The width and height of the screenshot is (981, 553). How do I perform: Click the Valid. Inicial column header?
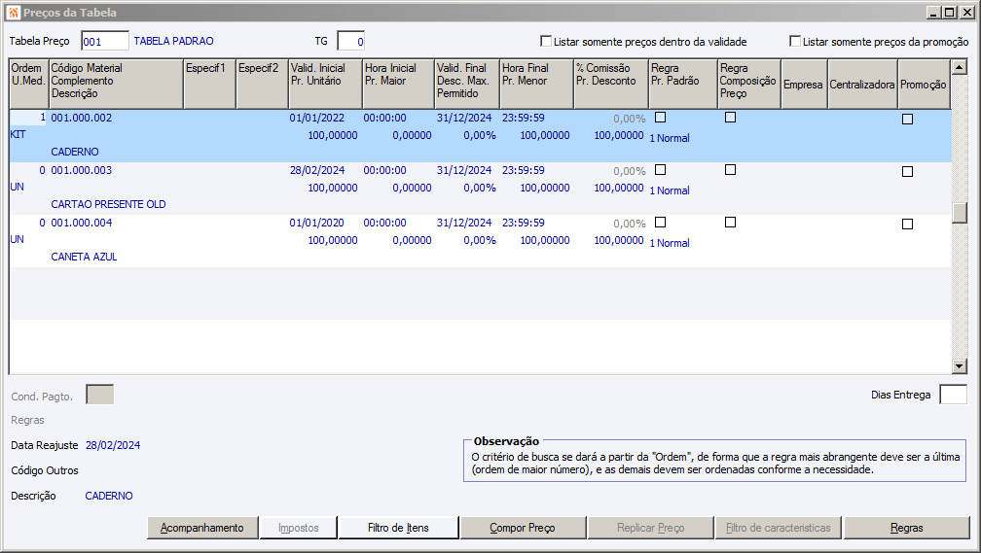[324, 84]
